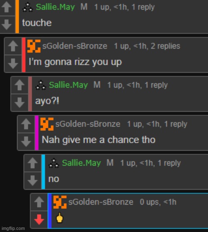Downvote the "touche" comment

(x=7, y=24)
